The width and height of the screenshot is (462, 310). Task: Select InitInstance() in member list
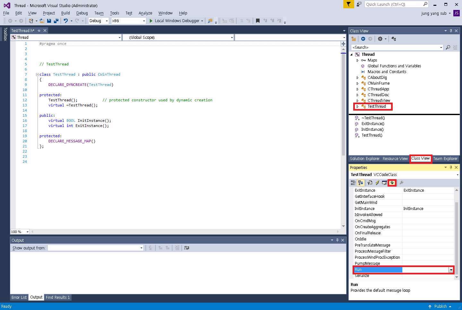tap(372, 130)
